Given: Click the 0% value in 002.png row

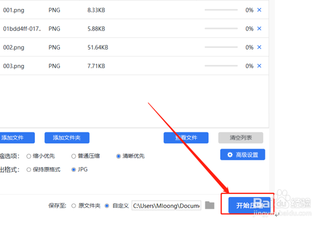Looking at the screenshot, I should point(249,47).
